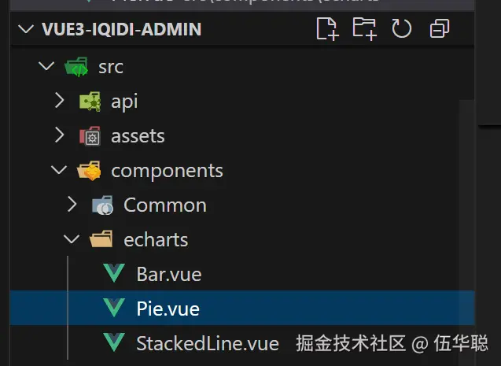Refresh the Explorer file tree
The width and height of the screenshot is (501, 366).
coord(402,30)
